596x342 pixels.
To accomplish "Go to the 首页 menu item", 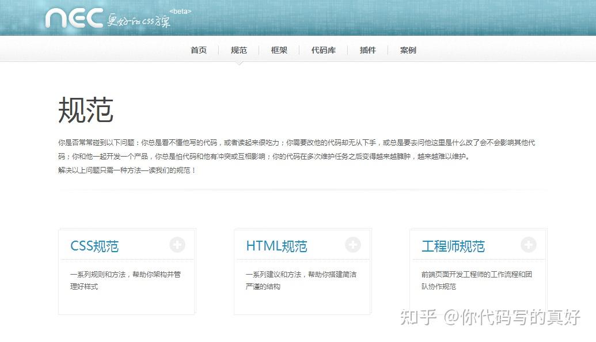I will (199, 50).
